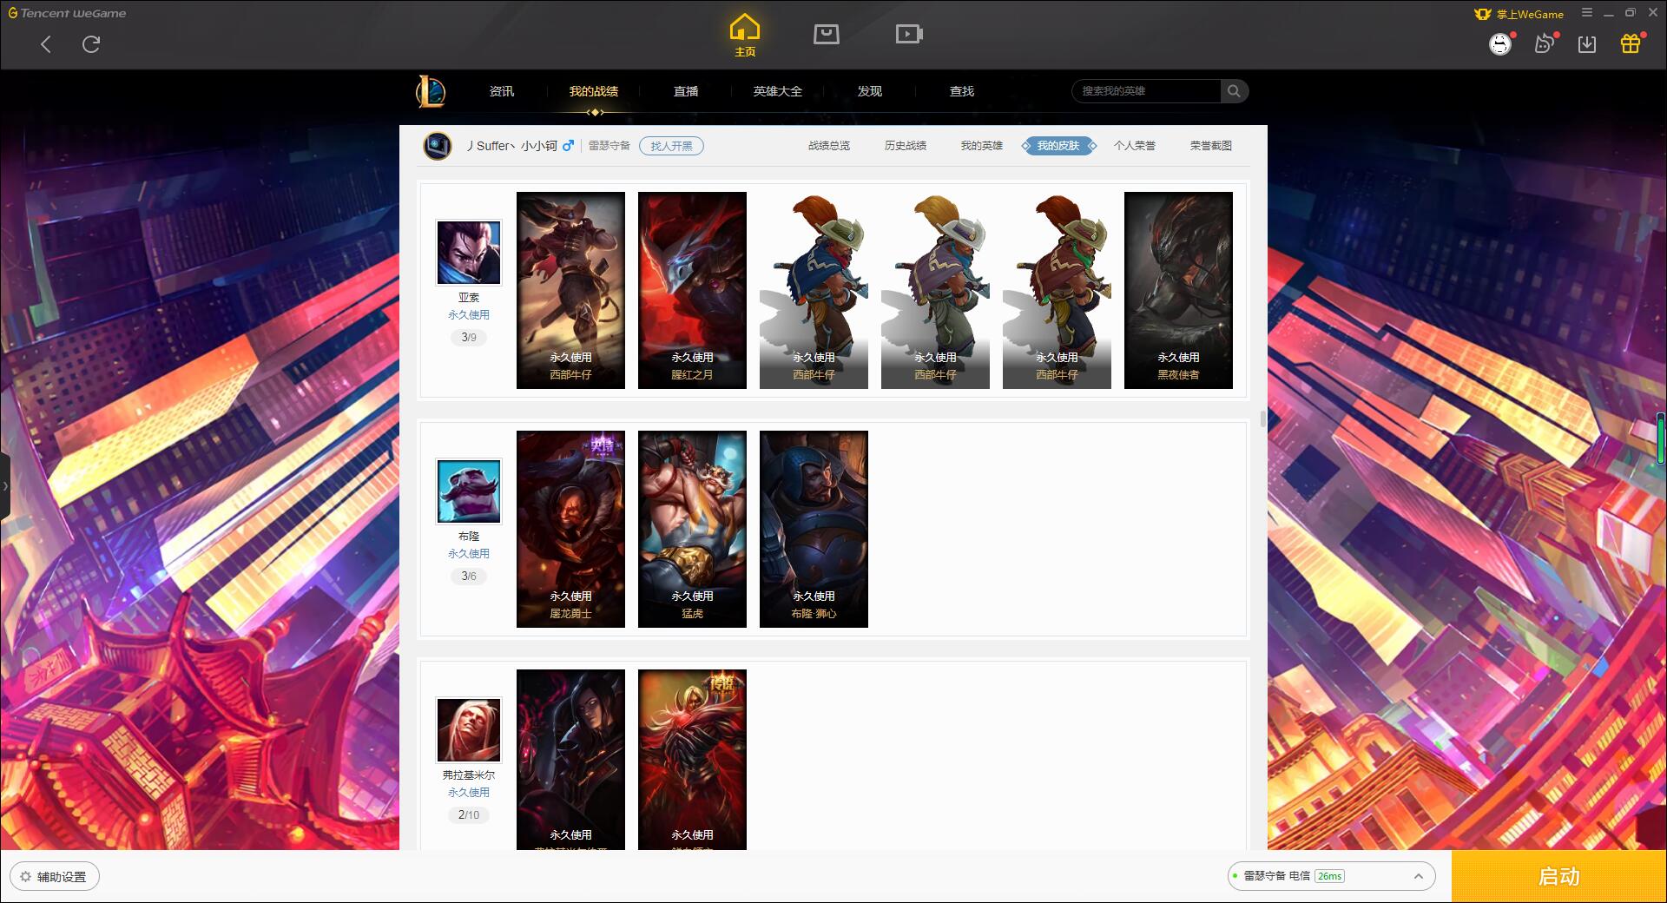Click the summoner name Suffer丶小小钶
Image resolution: width=1667 pixels, height=903 pixels.
512,146
